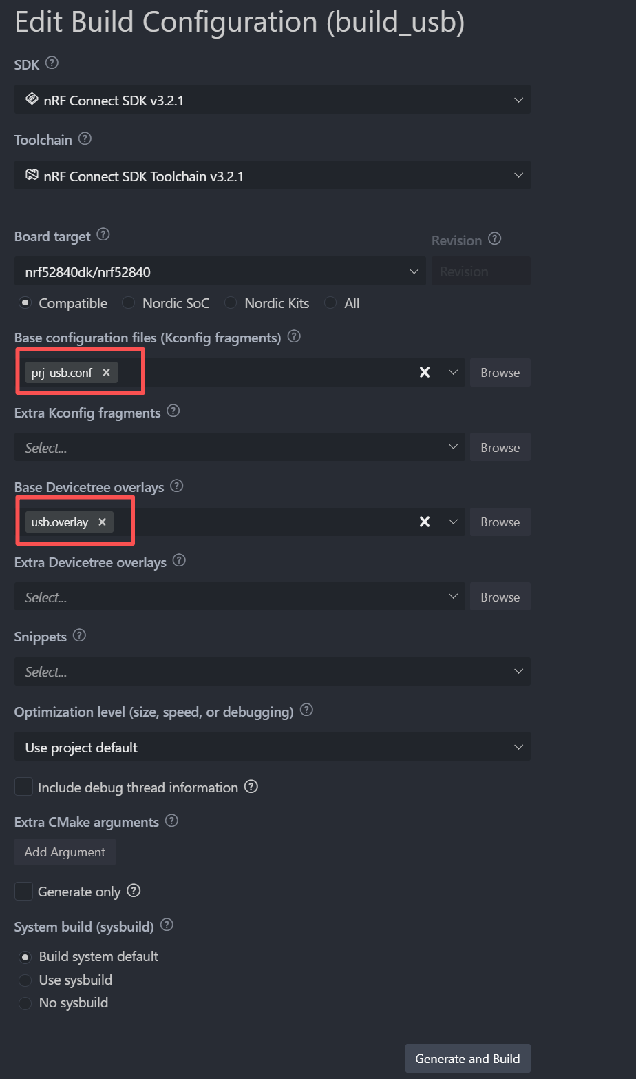The width and height of the screenshot is (636, 1079).
Task: Open the SDK version dropdown
Action: [x=272, y=100]
